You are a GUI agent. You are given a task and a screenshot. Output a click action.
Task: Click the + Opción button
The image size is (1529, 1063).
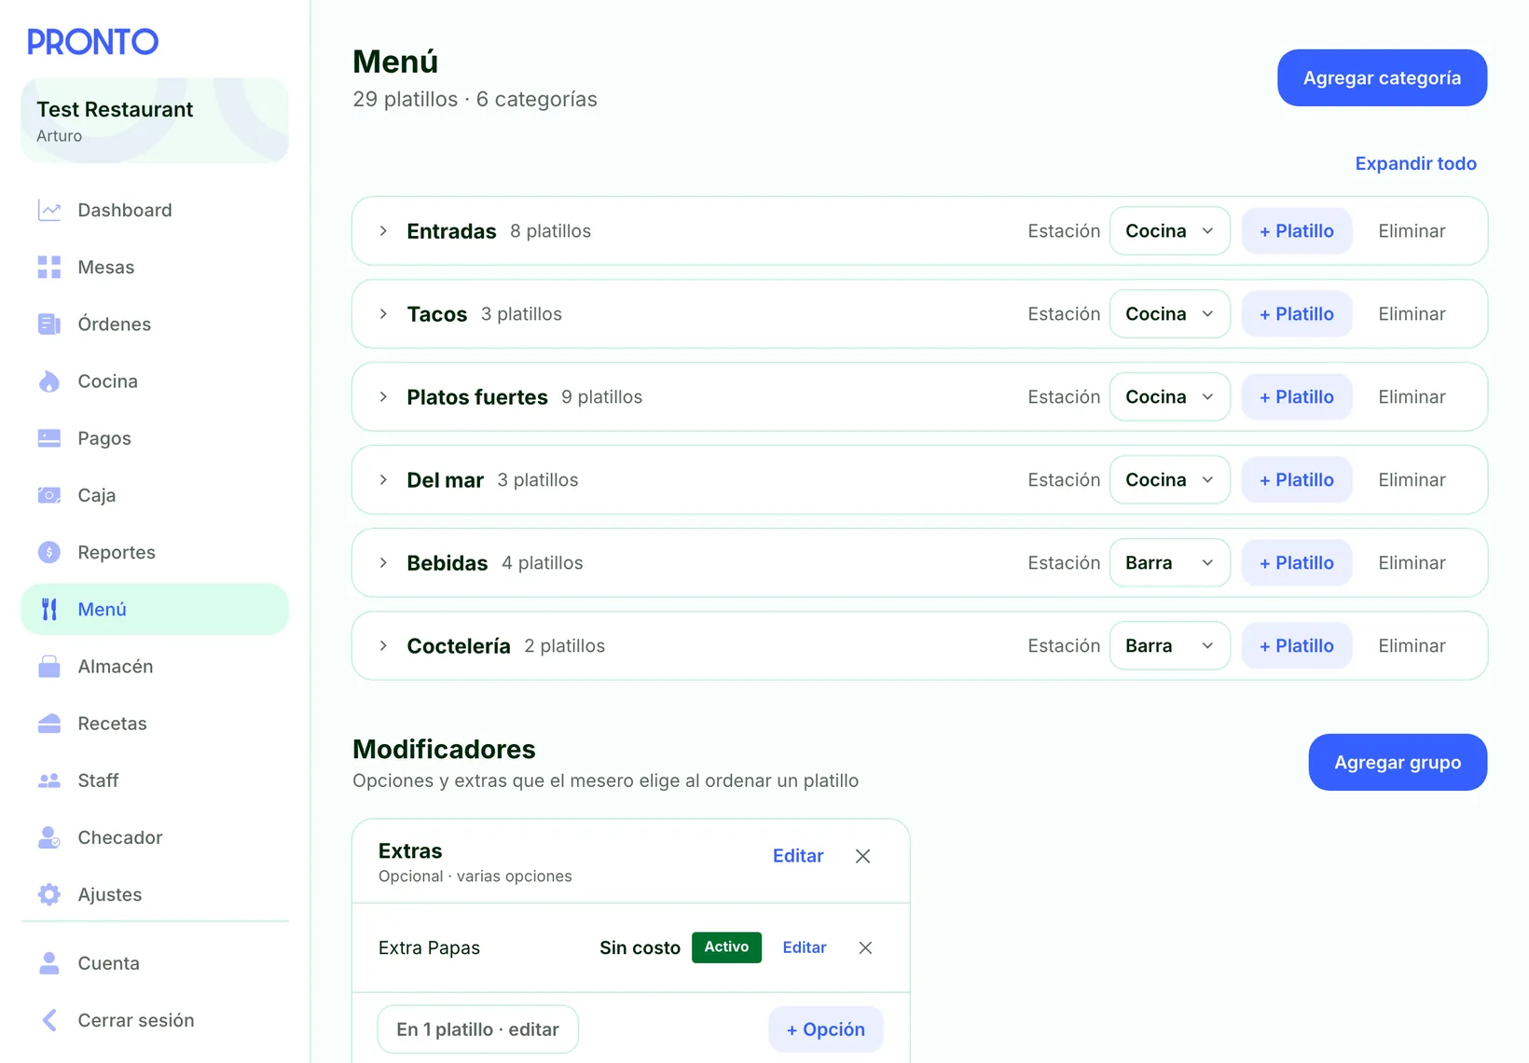825,1029
